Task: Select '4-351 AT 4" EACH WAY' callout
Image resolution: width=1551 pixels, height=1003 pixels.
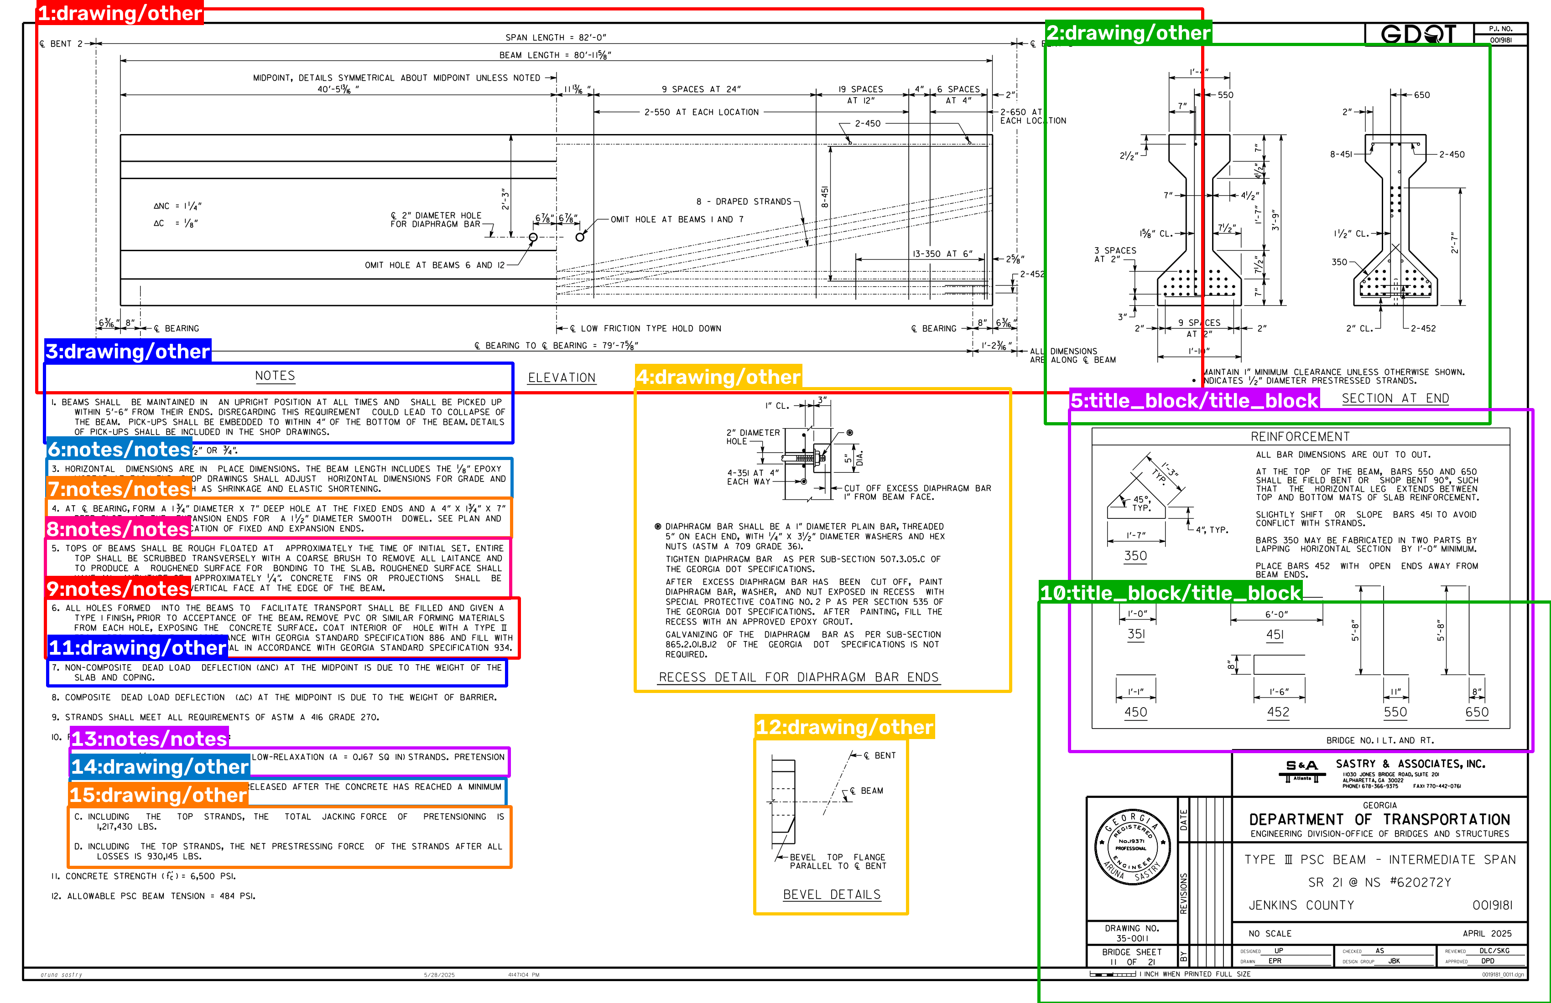Action: pos(753,477)
